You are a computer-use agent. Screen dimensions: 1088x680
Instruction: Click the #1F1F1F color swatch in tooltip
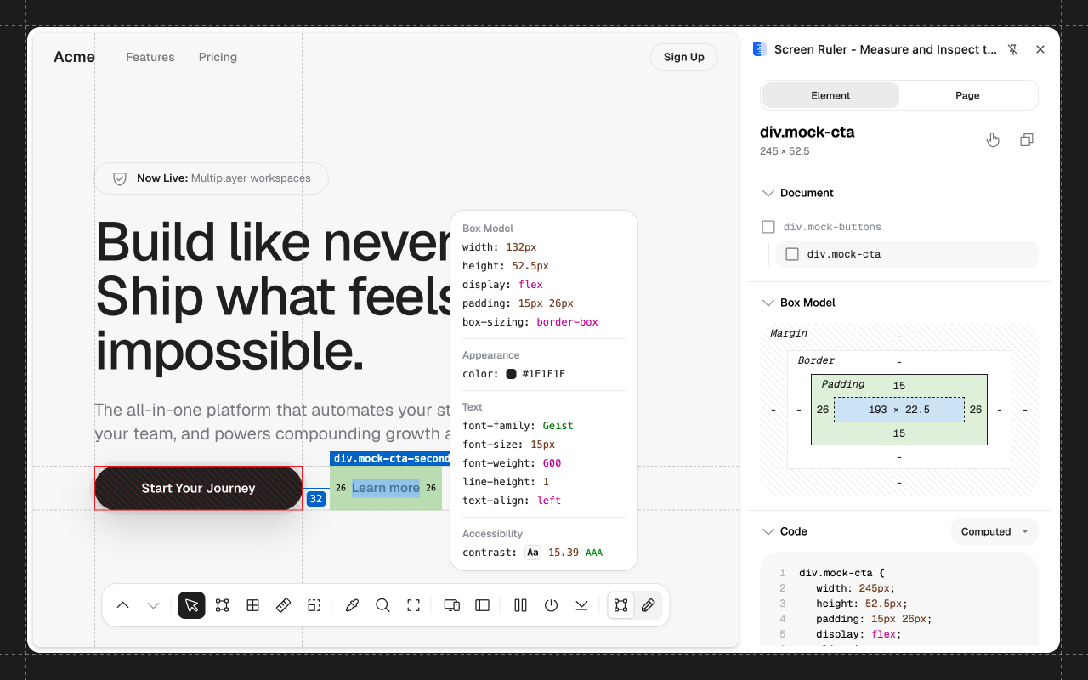pyautogui.click(x=512, y=374)
